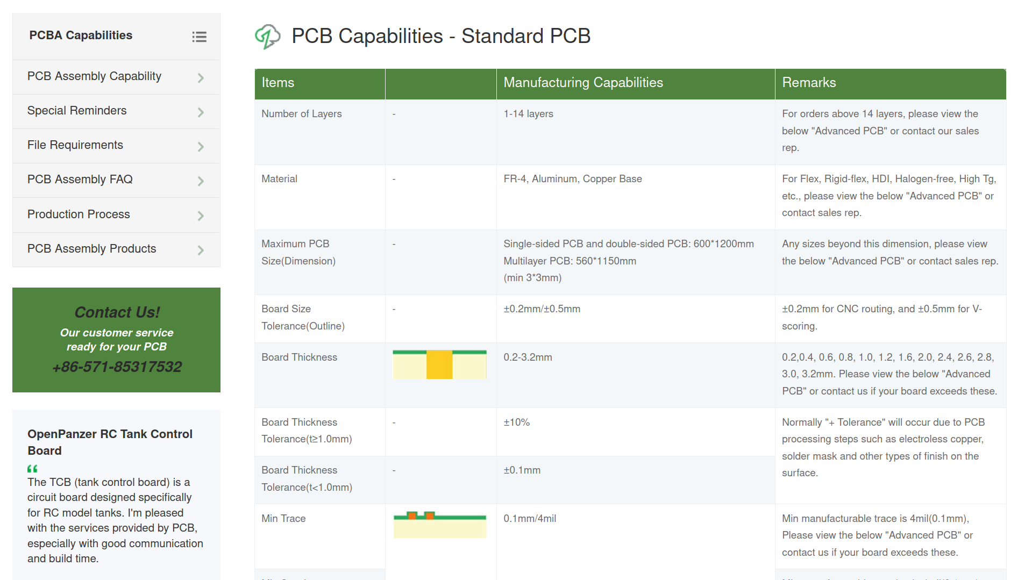Click the PCB Assembly FAQ chevron
The image size is (1032, 580).
(201, 181)
